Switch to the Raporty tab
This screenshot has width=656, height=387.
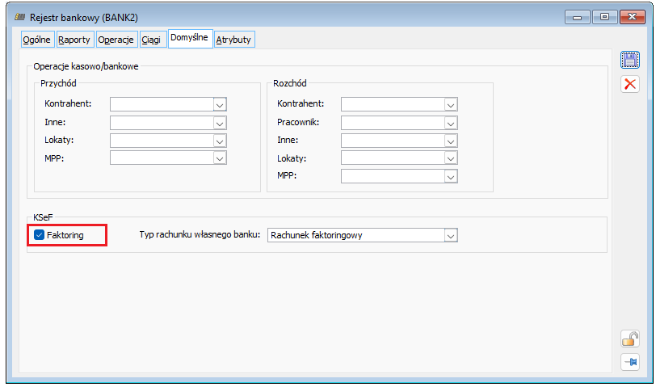[x=74, y=40]
